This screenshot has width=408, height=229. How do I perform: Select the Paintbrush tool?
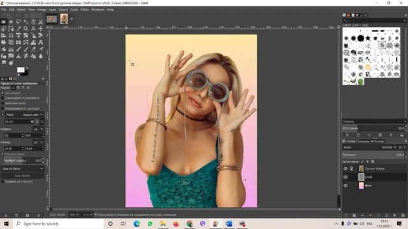(26, 49)
